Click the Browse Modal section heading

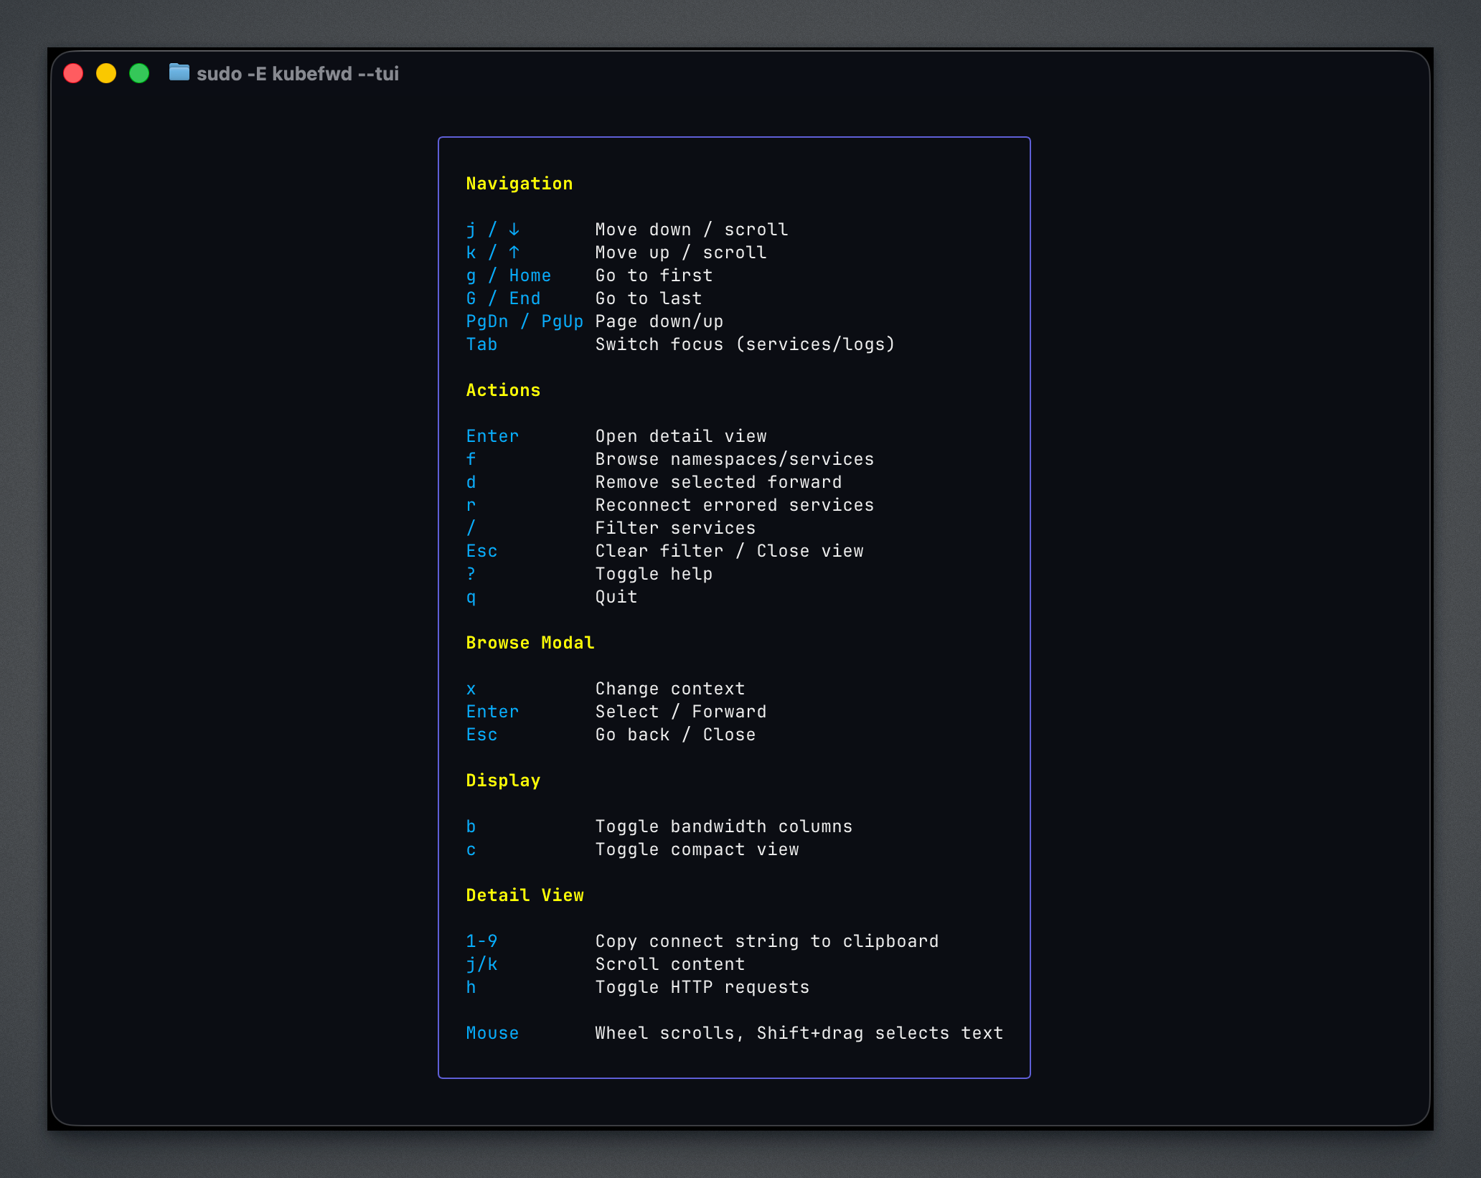click(530, 643)
